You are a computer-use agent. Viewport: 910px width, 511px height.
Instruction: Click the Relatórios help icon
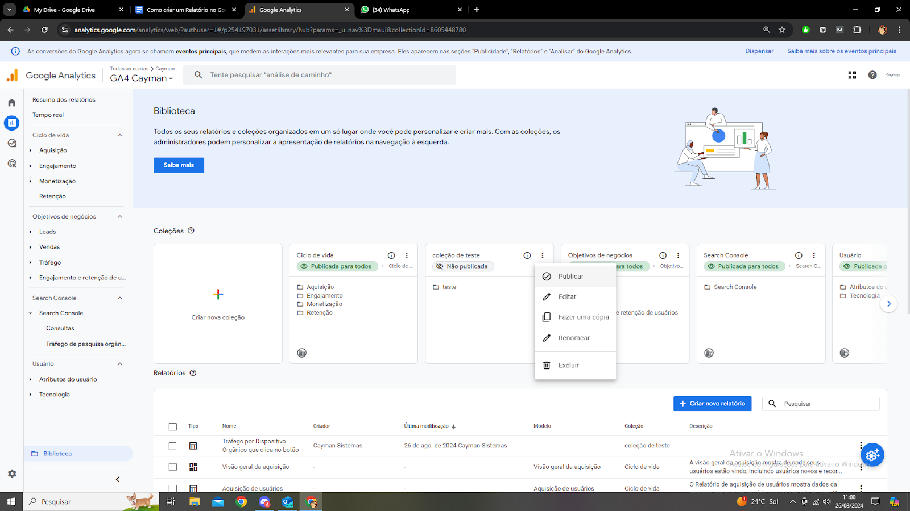point(193,373)
